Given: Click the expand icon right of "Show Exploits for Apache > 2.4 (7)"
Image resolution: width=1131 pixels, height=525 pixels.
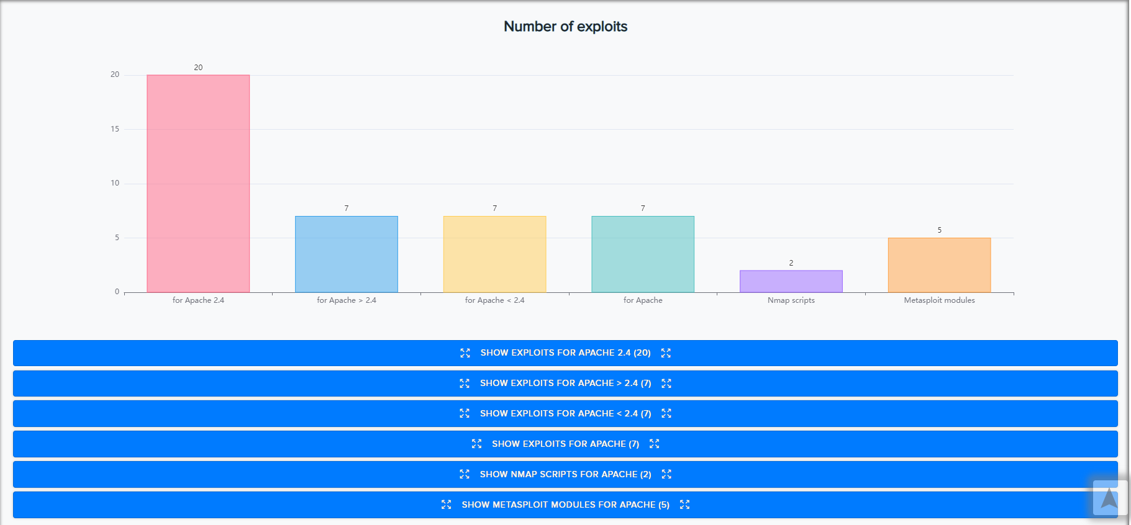Looking at the screenshot, I should [666, 384].
